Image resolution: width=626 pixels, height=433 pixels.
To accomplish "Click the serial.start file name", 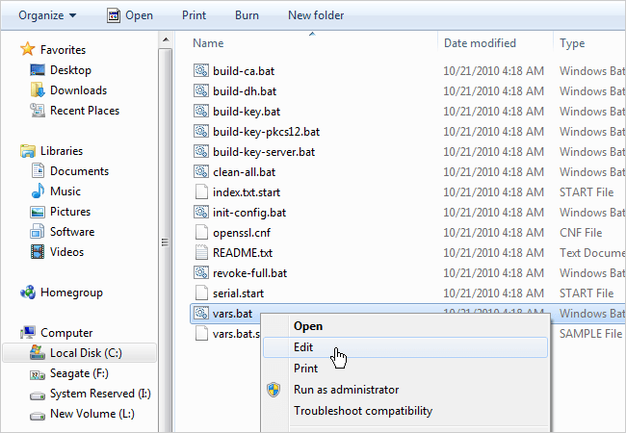I will point(238,293).
